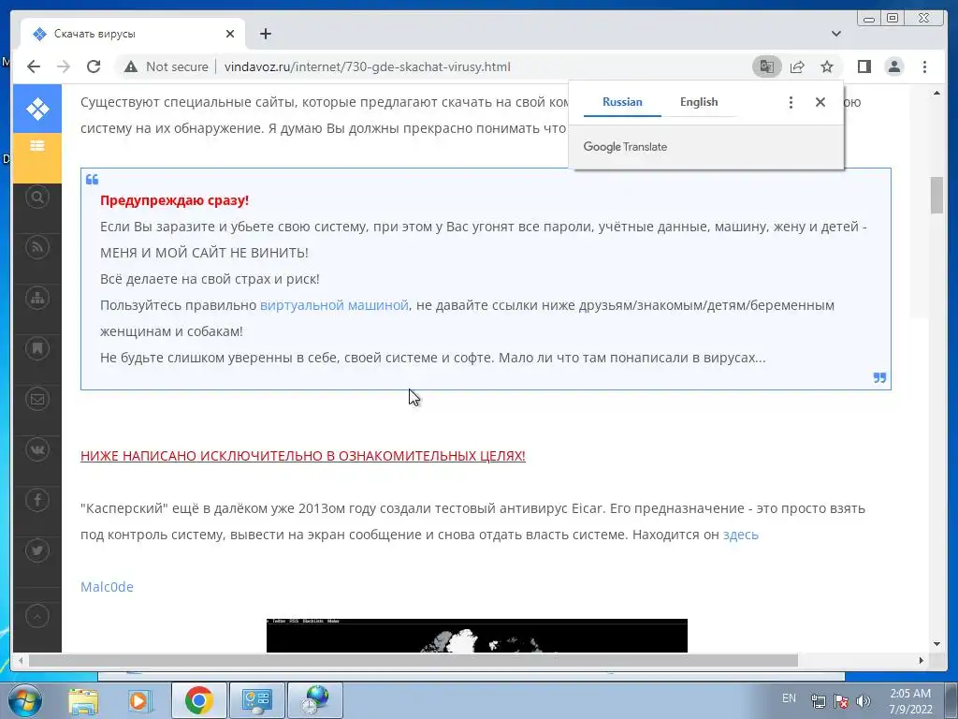
Task: Open a new browser tab
Action: pos(265,34)
